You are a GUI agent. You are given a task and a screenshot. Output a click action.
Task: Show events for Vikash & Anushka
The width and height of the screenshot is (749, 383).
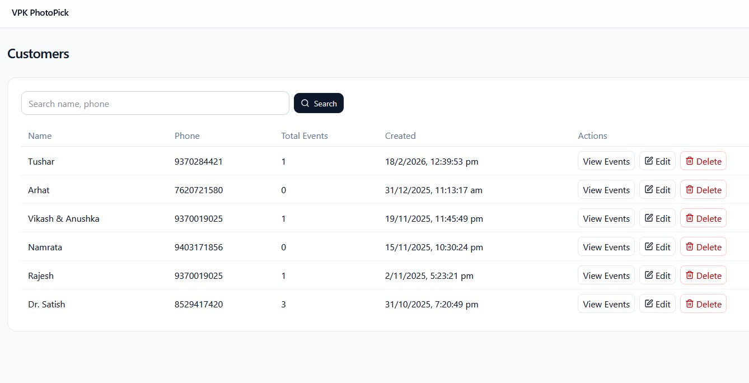coord(606,218)
